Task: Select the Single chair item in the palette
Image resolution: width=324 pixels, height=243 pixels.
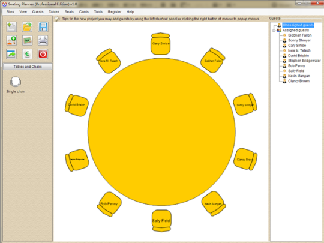Action: tap(16, 85)
